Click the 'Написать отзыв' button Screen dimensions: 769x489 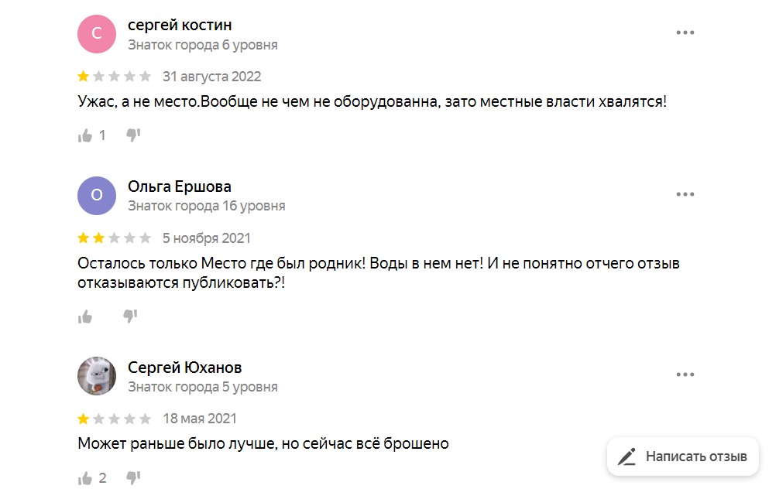(682, 456)
